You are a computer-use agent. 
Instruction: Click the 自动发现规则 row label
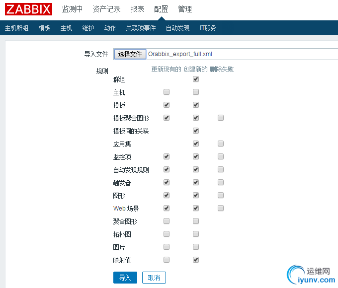pos(131,170)
